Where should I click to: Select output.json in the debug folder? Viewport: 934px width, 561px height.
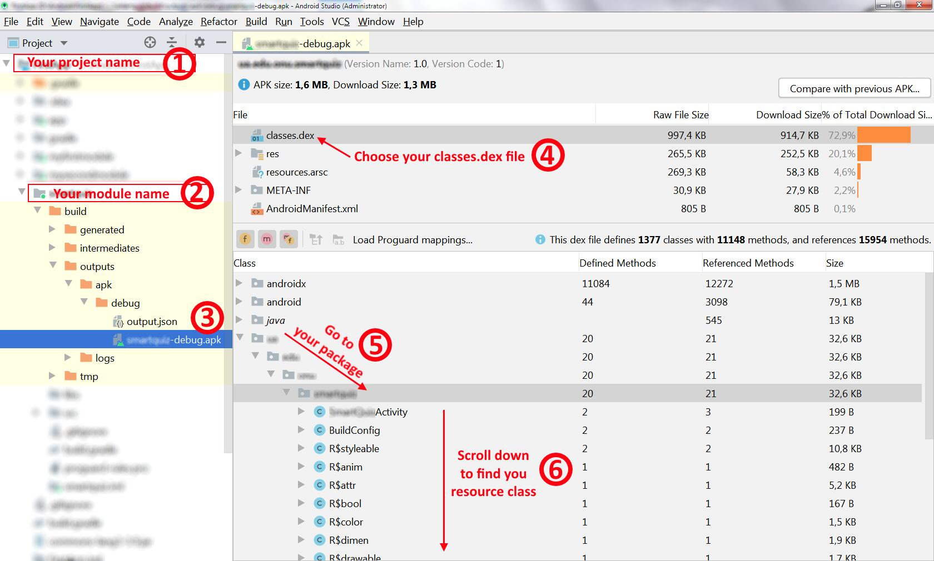coord(151,321)
